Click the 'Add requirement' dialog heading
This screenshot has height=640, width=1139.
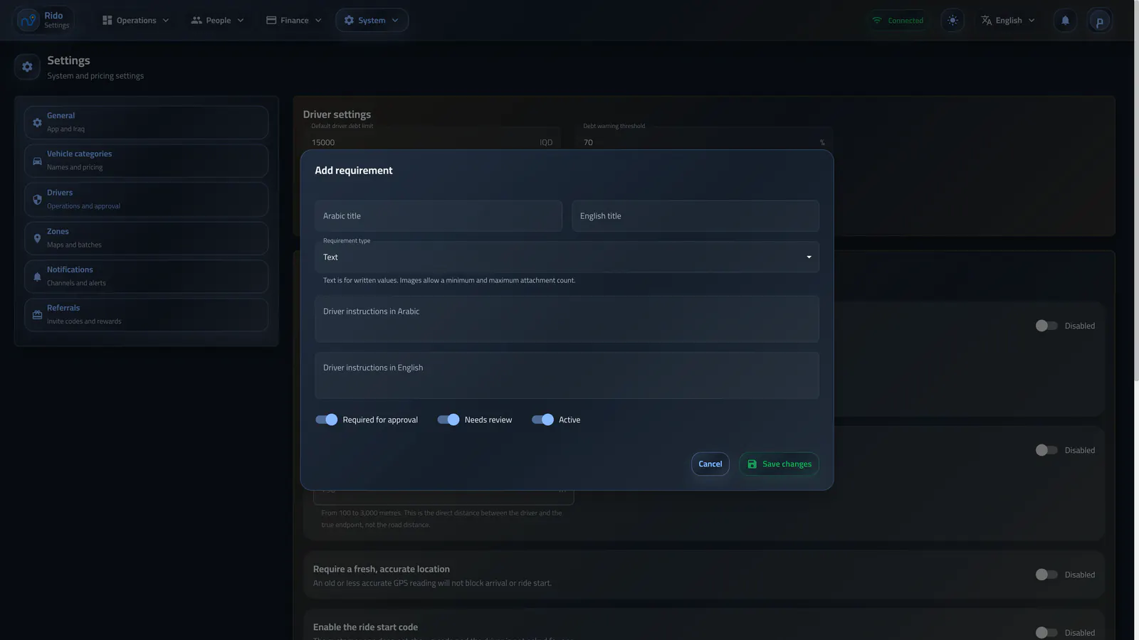coord(354,171)
